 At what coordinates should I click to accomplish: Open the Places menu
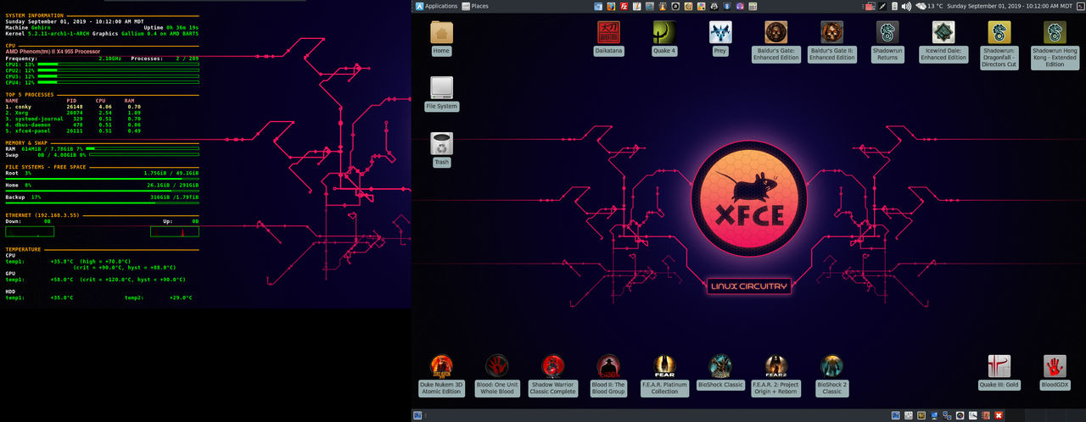click(475, 6)
